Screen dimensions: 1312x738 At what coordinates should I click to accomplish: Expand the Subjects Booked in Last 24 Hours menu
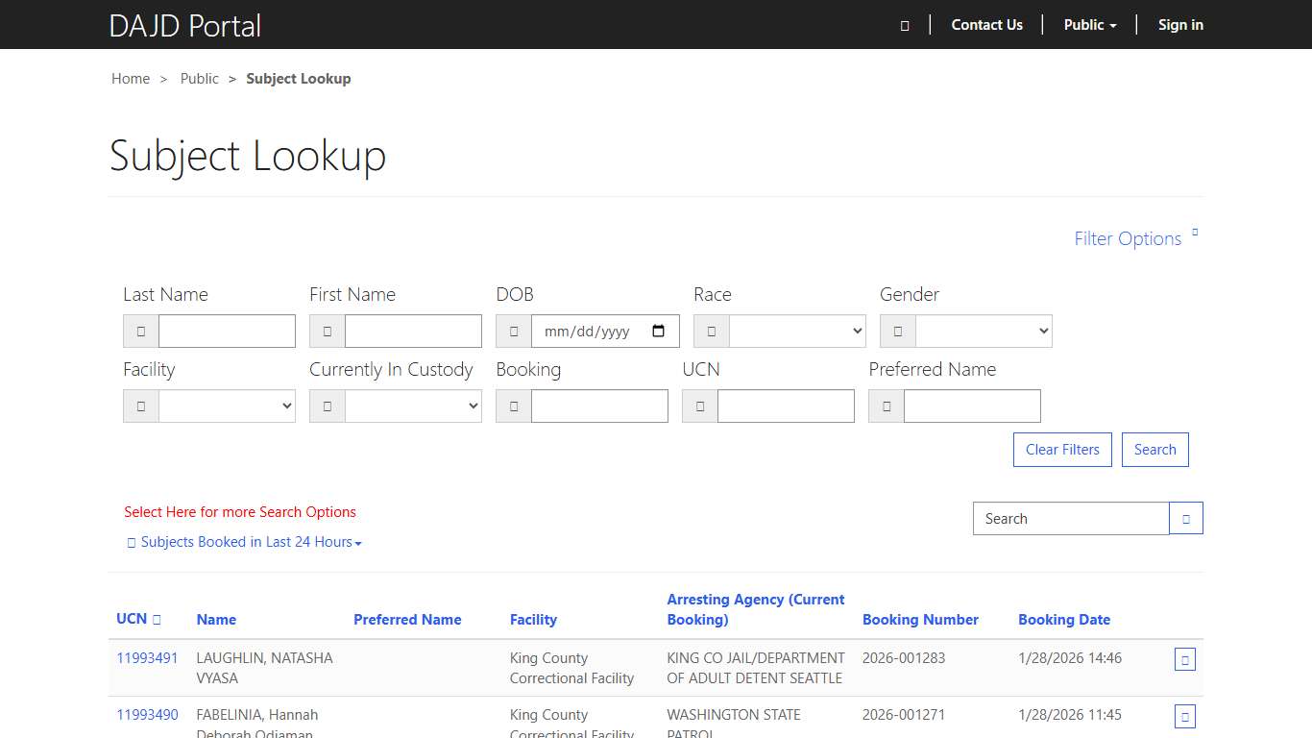[245, 541]
